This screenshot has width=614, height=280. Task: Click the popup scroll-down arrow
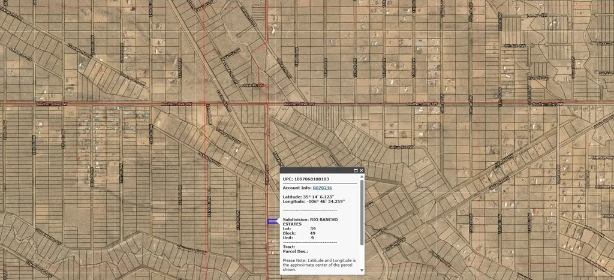[x=362, y=272]
